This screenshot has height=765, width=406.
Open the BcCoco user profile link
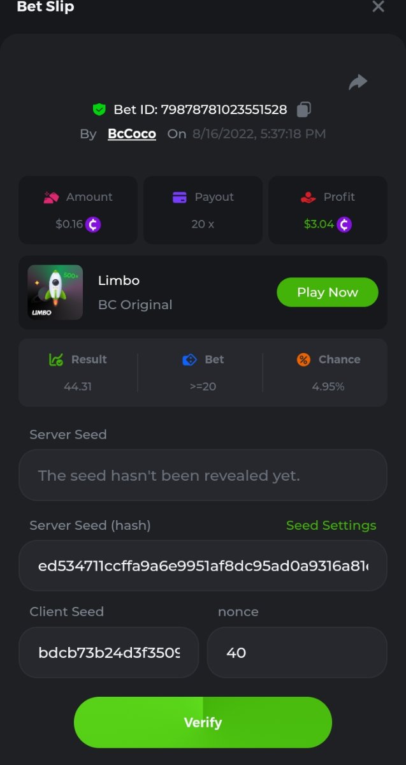click(x=132, y=134)
